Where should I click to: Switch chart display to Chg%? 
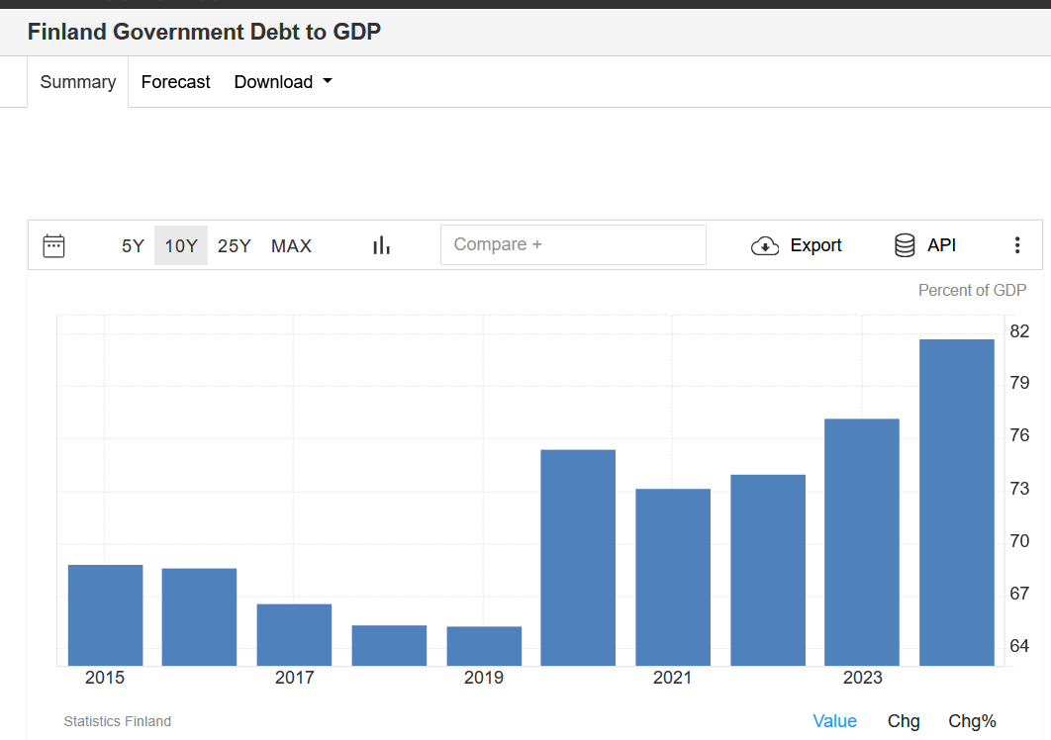pos(972,721)
